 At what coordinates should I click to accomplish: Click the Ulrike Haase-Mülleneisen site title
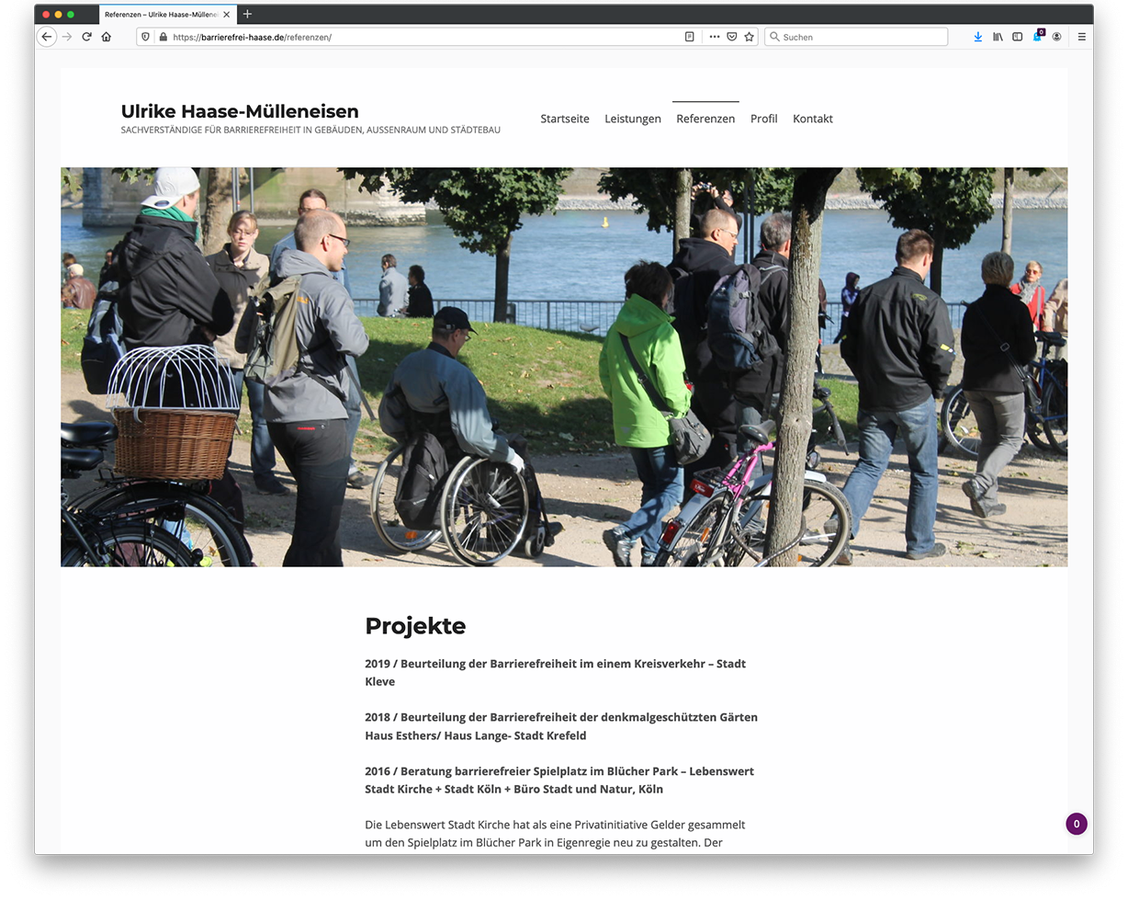tap(240, 111)
